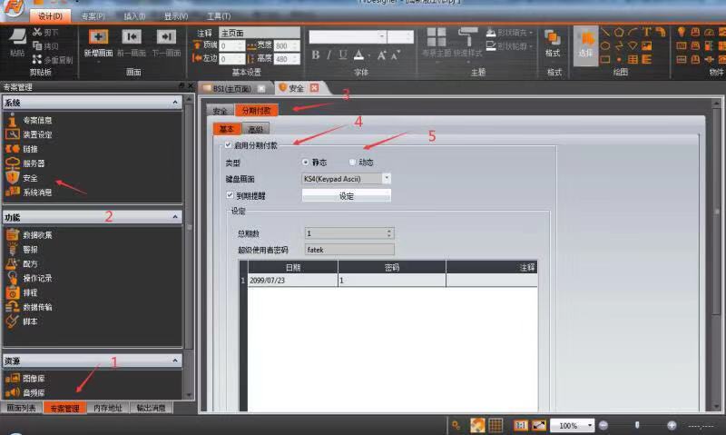The width and height of the screenshot is (726, 435).
Task: Select the 动态 radio button
Action: [352, 163]
